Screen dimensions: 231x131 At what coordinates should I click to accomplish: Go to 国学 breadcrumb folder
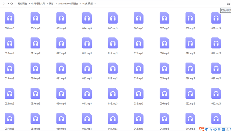coord(51,4)
